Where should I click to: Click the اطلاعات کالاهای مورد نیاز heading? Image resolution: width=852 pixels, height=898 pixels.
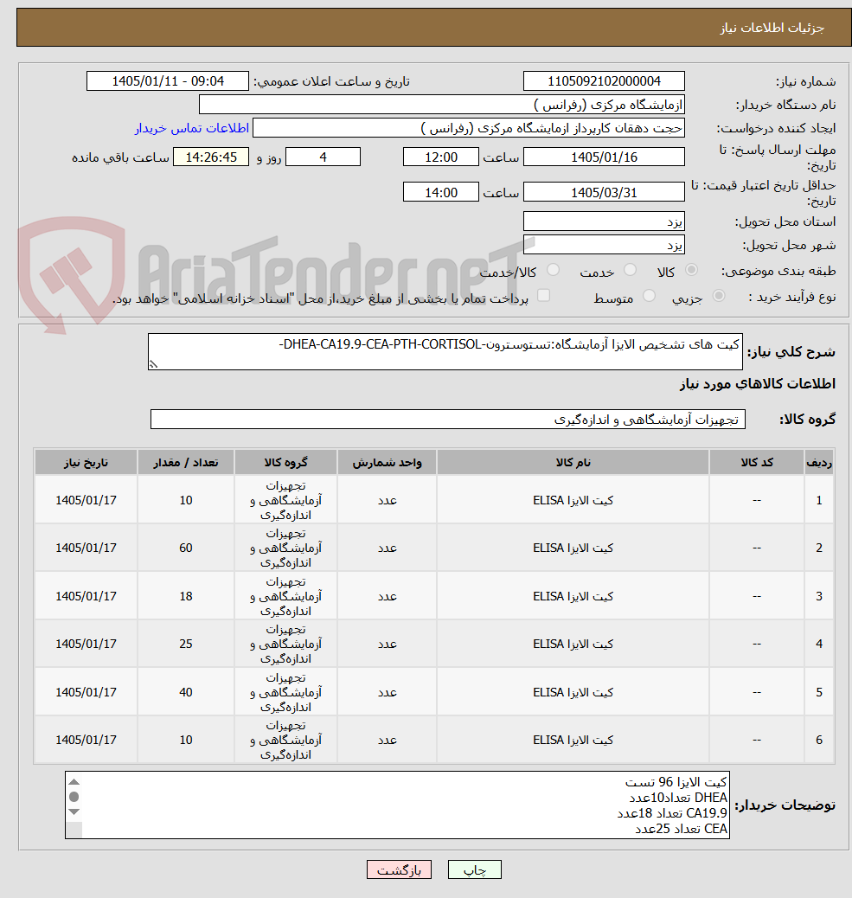(758, 383)
